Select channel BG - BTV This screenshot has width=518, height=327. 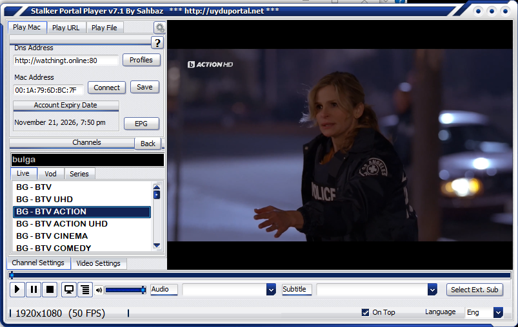[x=82, y=187]
